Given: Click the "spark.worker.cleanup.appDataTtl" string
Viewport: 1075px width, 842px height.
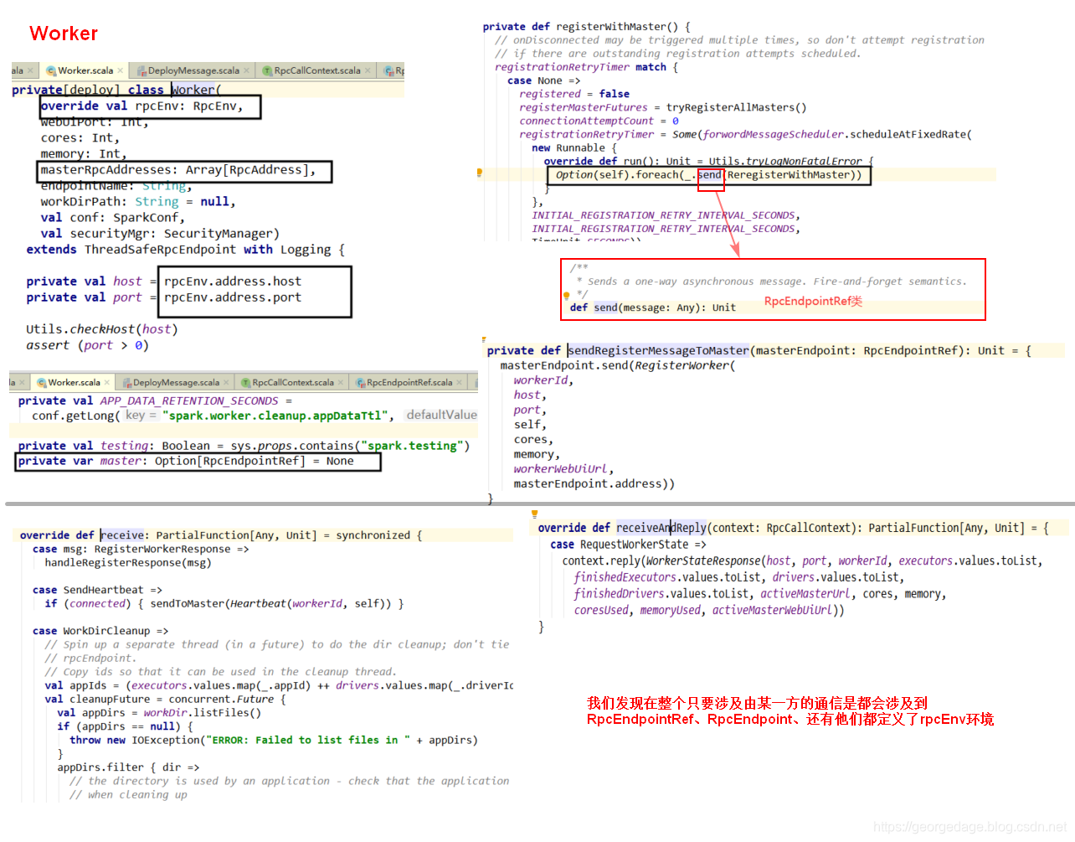Looking at the screenshot, I should [275, 416].
